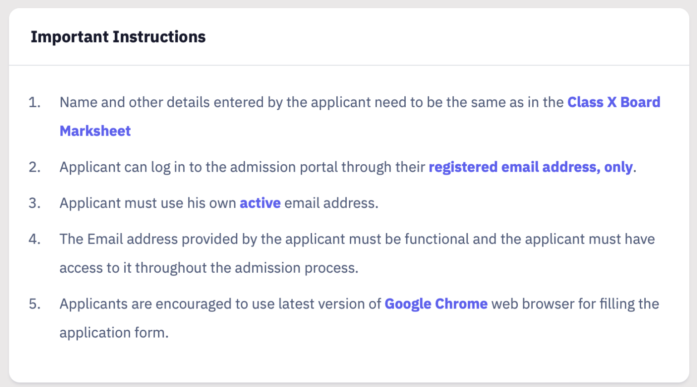The image size is (697, 387).
Task: Click list number 4 marker
Action: pos(34,239)
